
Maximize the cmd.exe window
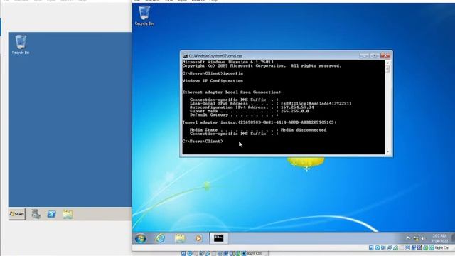pyautogui.click(x=375, y=55)
